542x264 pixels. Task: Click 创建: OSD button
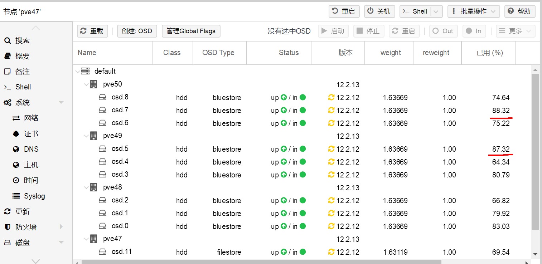click(137, 31)
